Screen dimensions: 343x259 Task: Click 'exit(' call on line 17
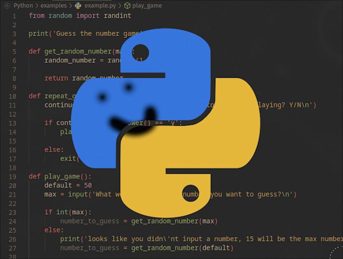click(x=70, y=159)
